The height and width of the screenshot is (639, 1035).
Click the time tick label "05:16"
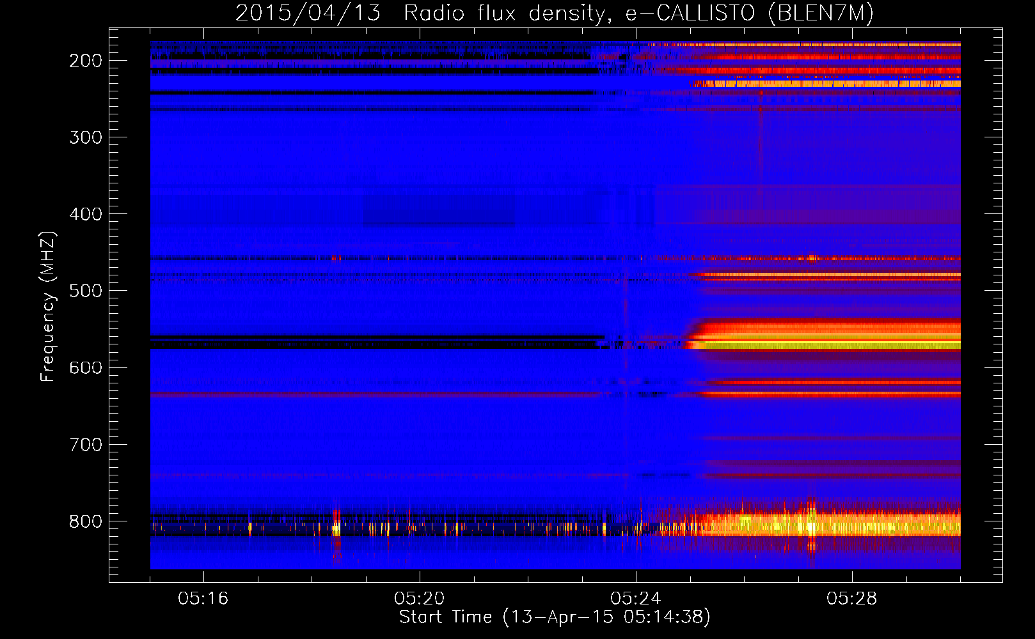(x=203, y=599)
